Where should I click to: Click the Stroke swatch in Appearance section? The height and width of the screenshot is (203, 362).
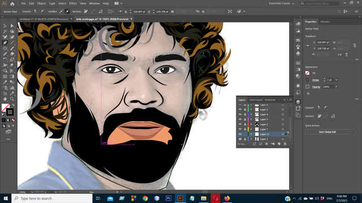(307, 80)
